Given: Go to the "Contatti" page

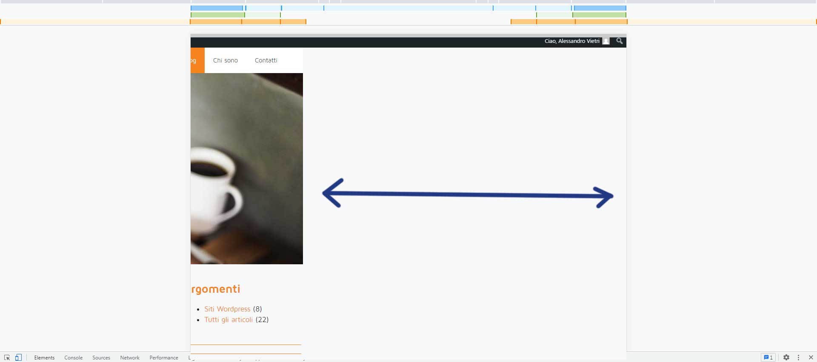Looking at the screenshot, I should [266, 60].
